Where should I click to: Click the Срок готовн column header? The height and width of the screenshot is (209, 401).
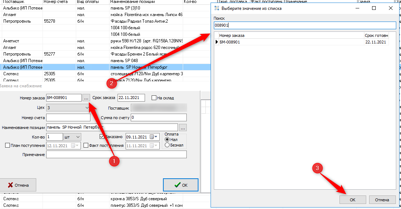(x=376, y=35)
